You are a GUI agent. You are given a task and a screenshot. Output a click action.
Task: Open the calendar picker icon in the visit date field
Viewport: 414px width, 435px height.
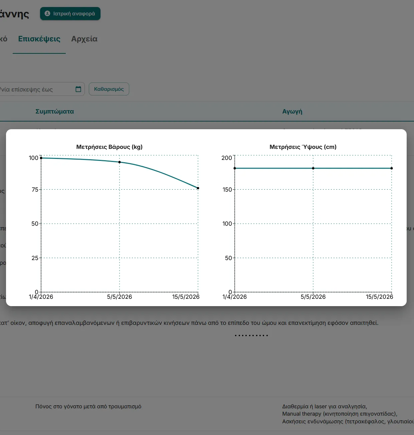point(78,89)
